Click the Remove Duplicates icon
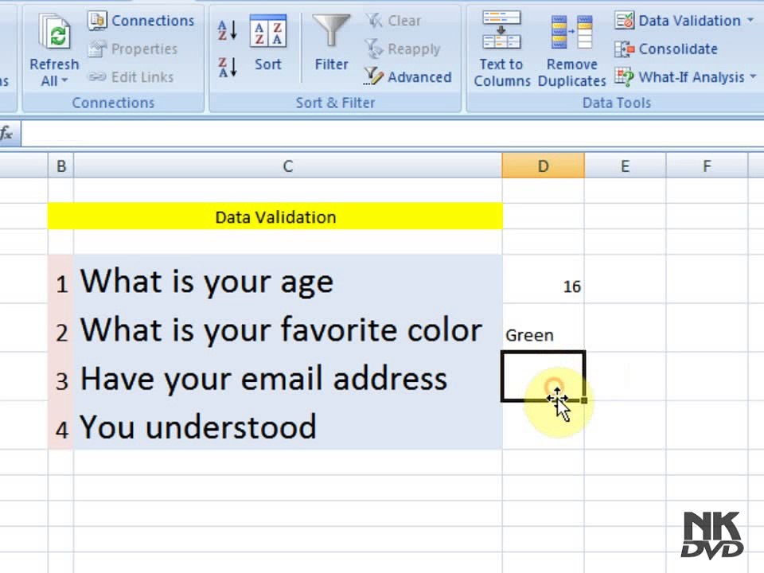The image size is (764, 573). pos(572,32)
